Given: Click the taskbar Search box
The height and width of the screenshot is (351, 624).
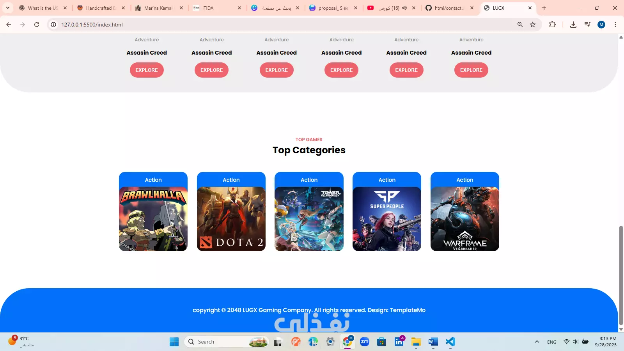Looking at the screenshot, I should point(227,342).
